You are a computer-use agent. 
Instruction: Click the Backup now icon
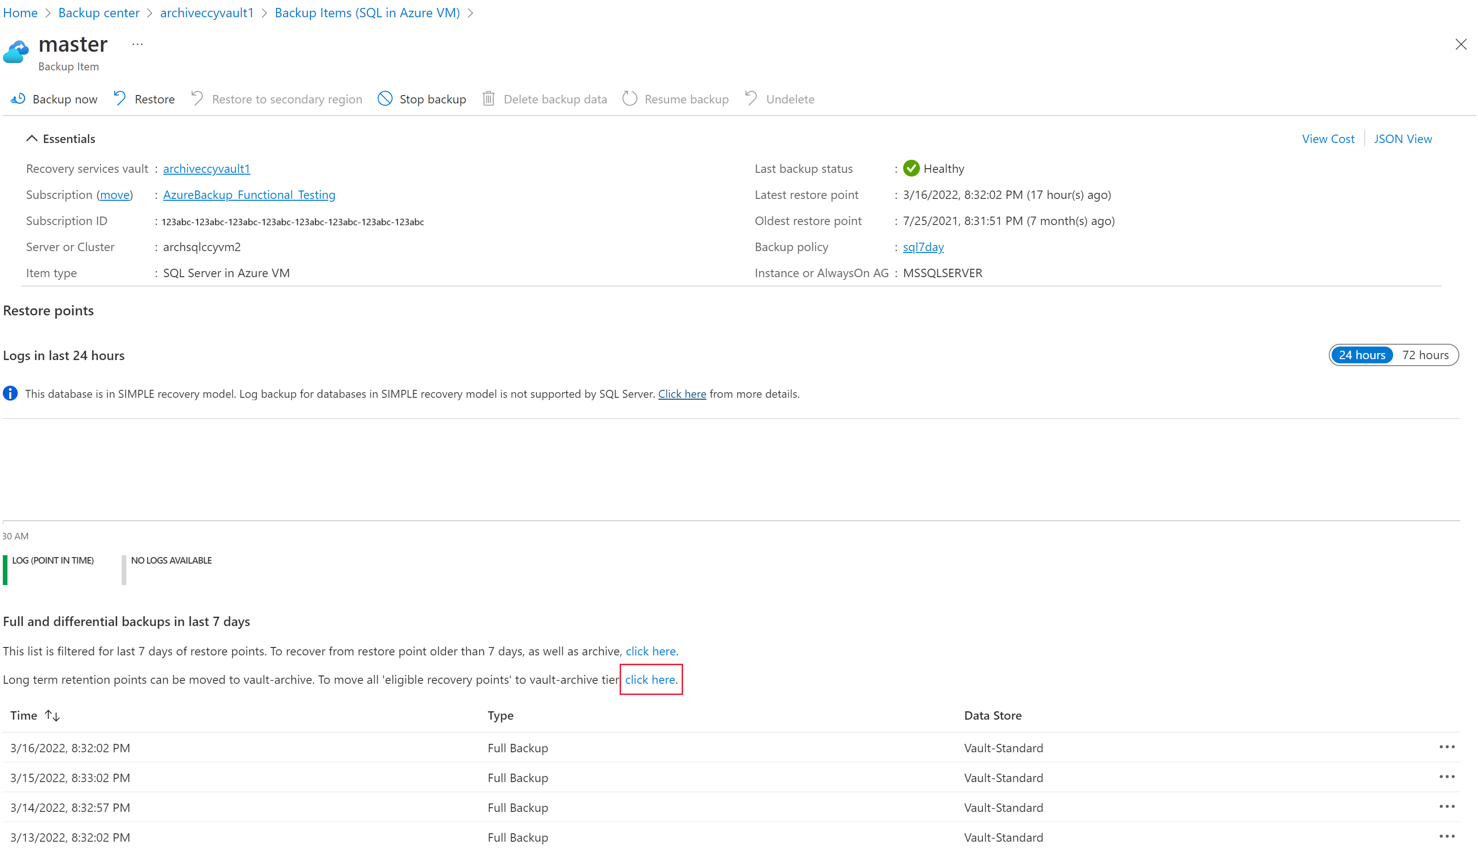pos(17,98)
